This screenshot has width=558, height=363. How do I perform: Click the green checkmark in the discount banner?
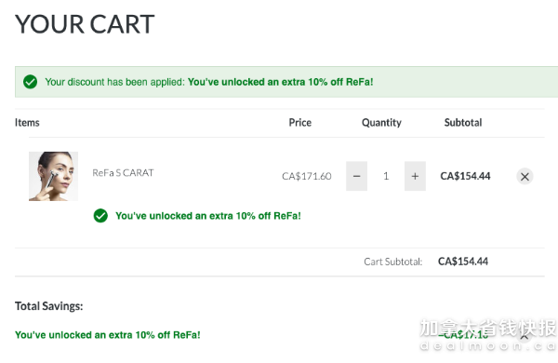pos(31,82)
